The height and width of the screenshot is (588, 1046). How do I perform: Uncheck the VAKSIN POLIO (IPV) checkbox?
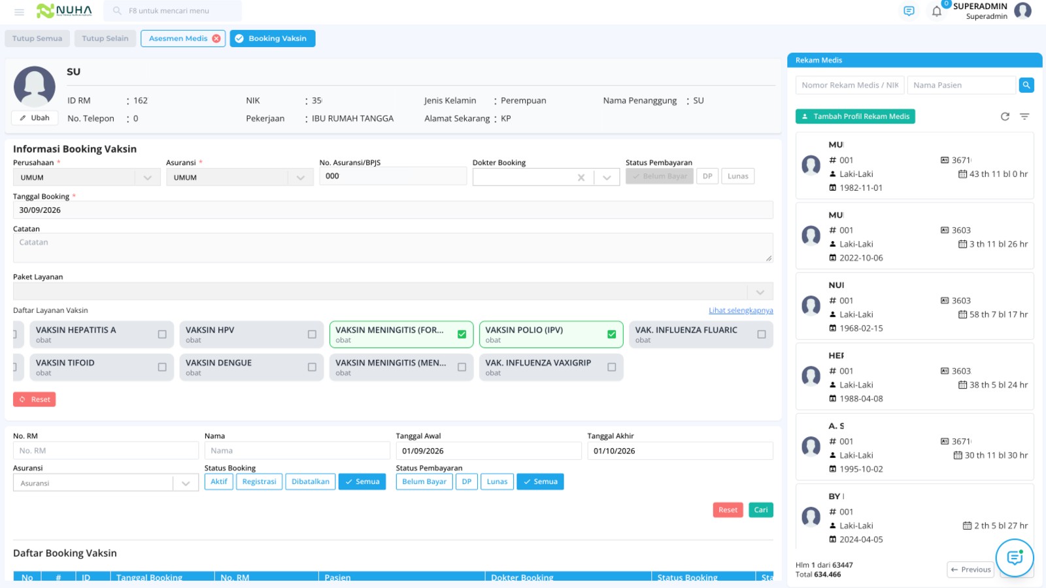611,335
